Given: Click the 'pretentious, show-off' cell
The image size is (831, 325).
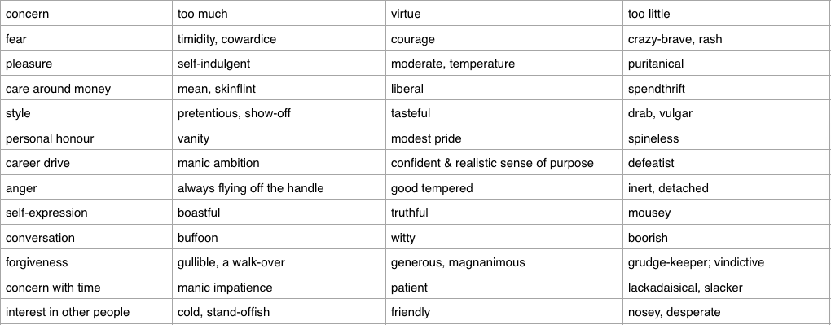Looking at the screenshot, I should point(279,113).
